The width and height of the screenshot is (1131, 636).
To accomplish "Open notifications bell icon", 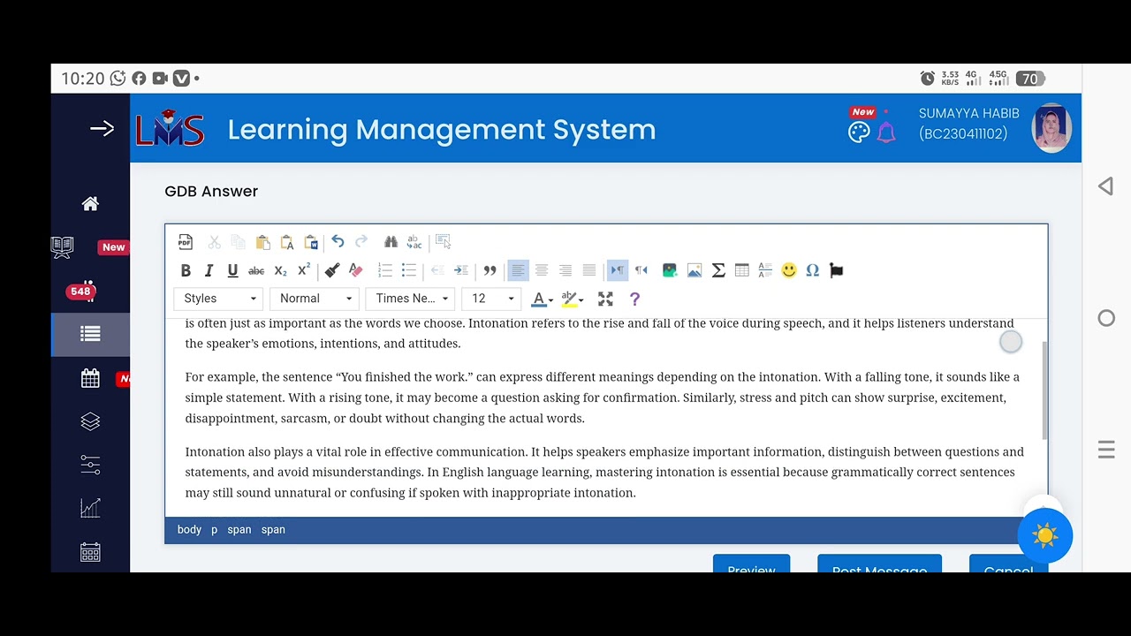I will [x=886, y=132].
